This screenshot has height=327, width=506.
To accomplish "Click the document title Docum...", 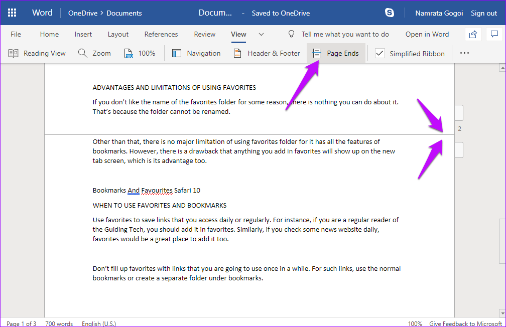I will [215, 13].
